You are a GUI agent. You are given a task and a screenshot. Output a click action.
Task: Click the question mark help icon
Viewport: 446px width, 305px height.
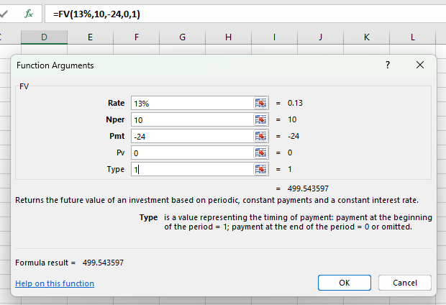click(388, 65)
